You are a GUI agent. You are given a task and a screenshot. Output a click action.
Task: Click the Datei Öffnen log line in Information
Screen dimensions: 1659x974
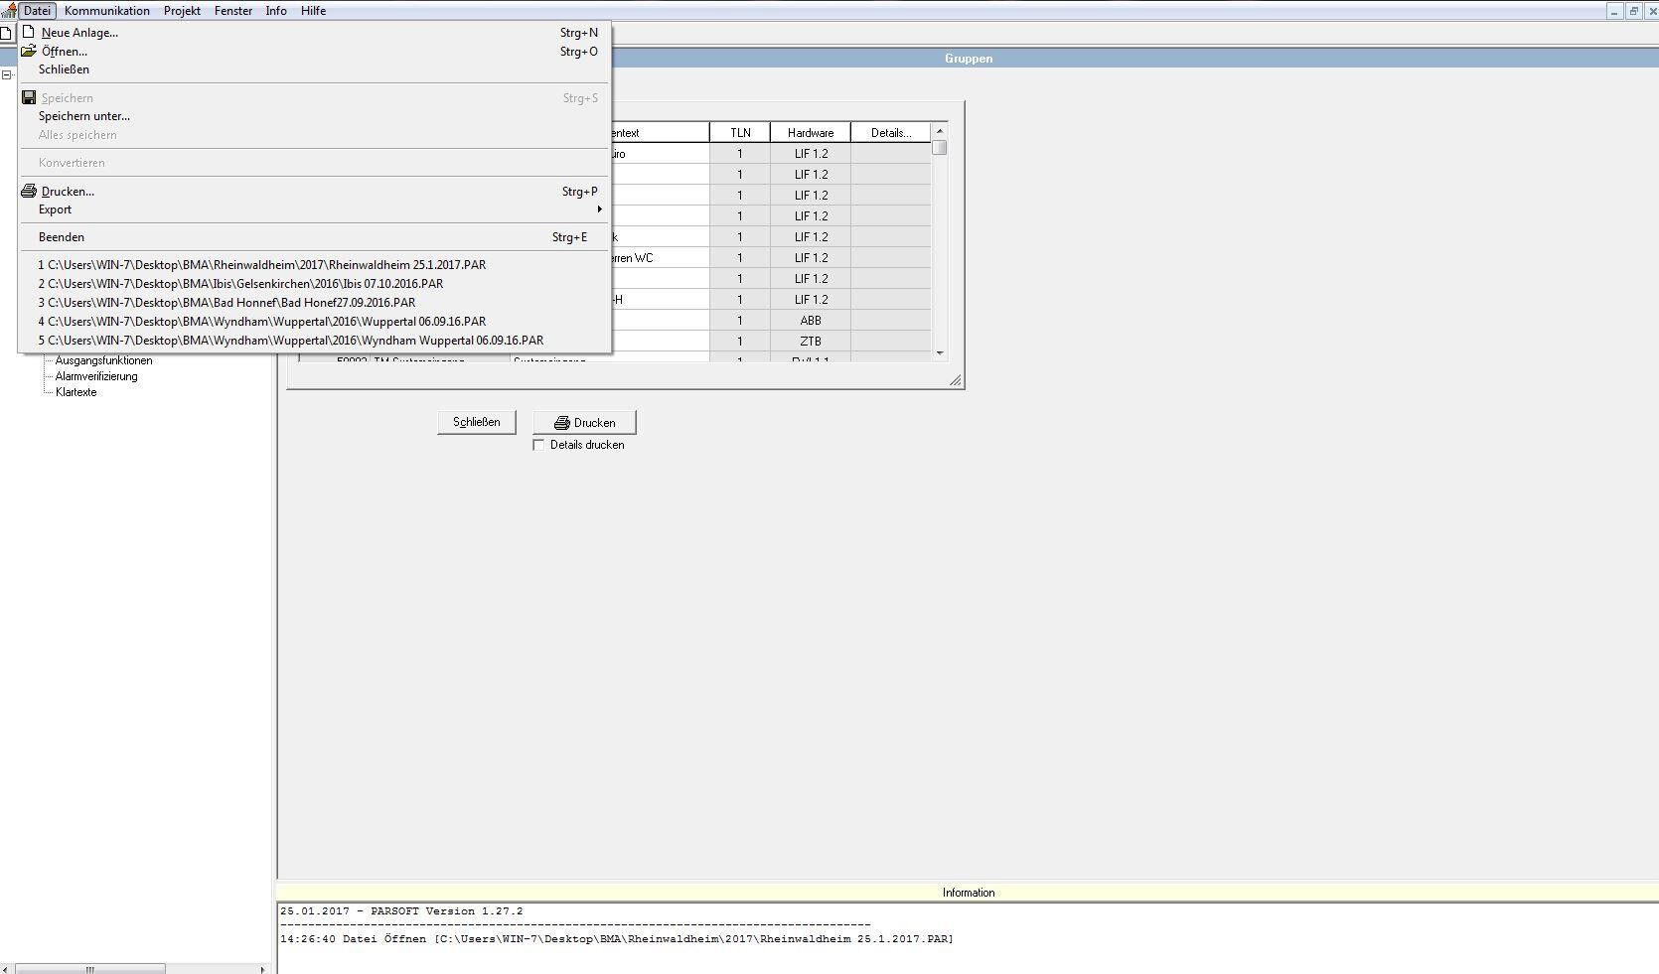[617, 939]
